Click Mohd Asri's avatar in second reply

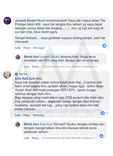(x=18, y=124)
